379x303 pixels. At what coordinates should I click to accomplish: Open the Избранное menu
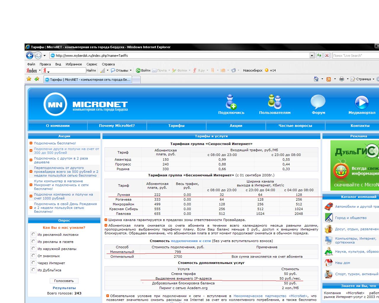pyautogui.click(x=74, y=64)
